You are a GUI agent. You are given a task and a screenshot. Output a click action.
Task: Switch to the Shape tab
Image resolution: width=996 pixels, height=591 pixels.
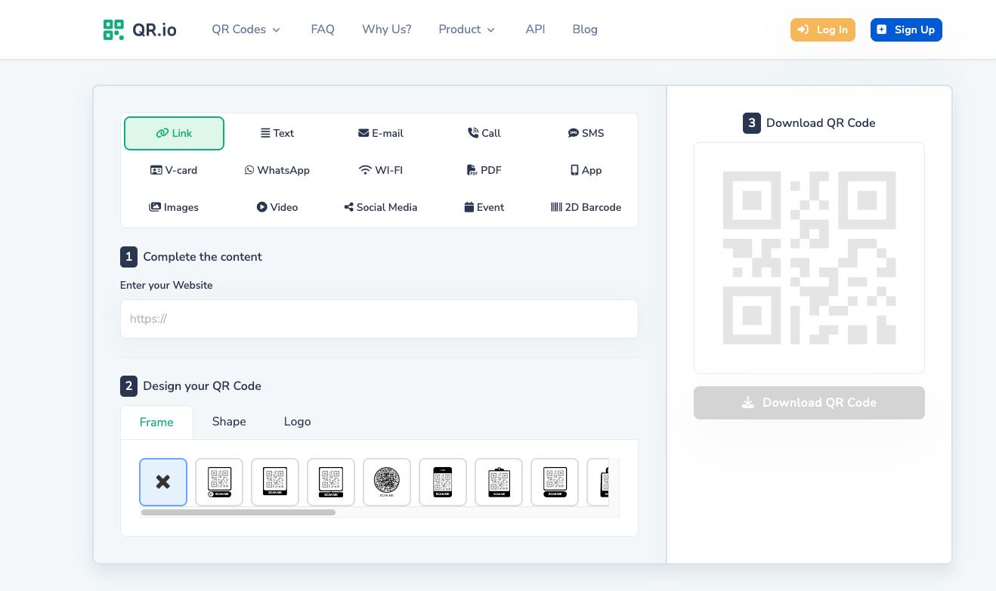[229, 422]
